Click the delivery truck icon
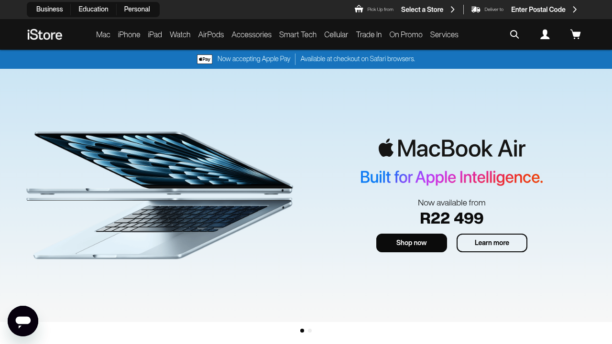Image resolution: width=612 pixels, height=344 pixels. coord(476,10)
